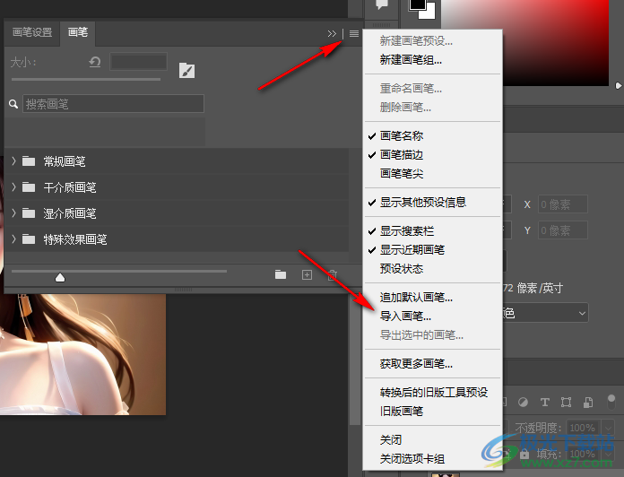
Task: Select the 画笔 tab
Action: click(x=78, y=31)
